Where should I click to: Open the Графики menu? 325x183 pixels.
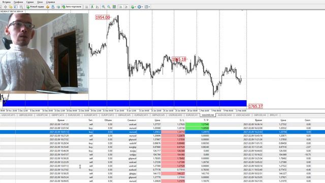tap(18, 2)
